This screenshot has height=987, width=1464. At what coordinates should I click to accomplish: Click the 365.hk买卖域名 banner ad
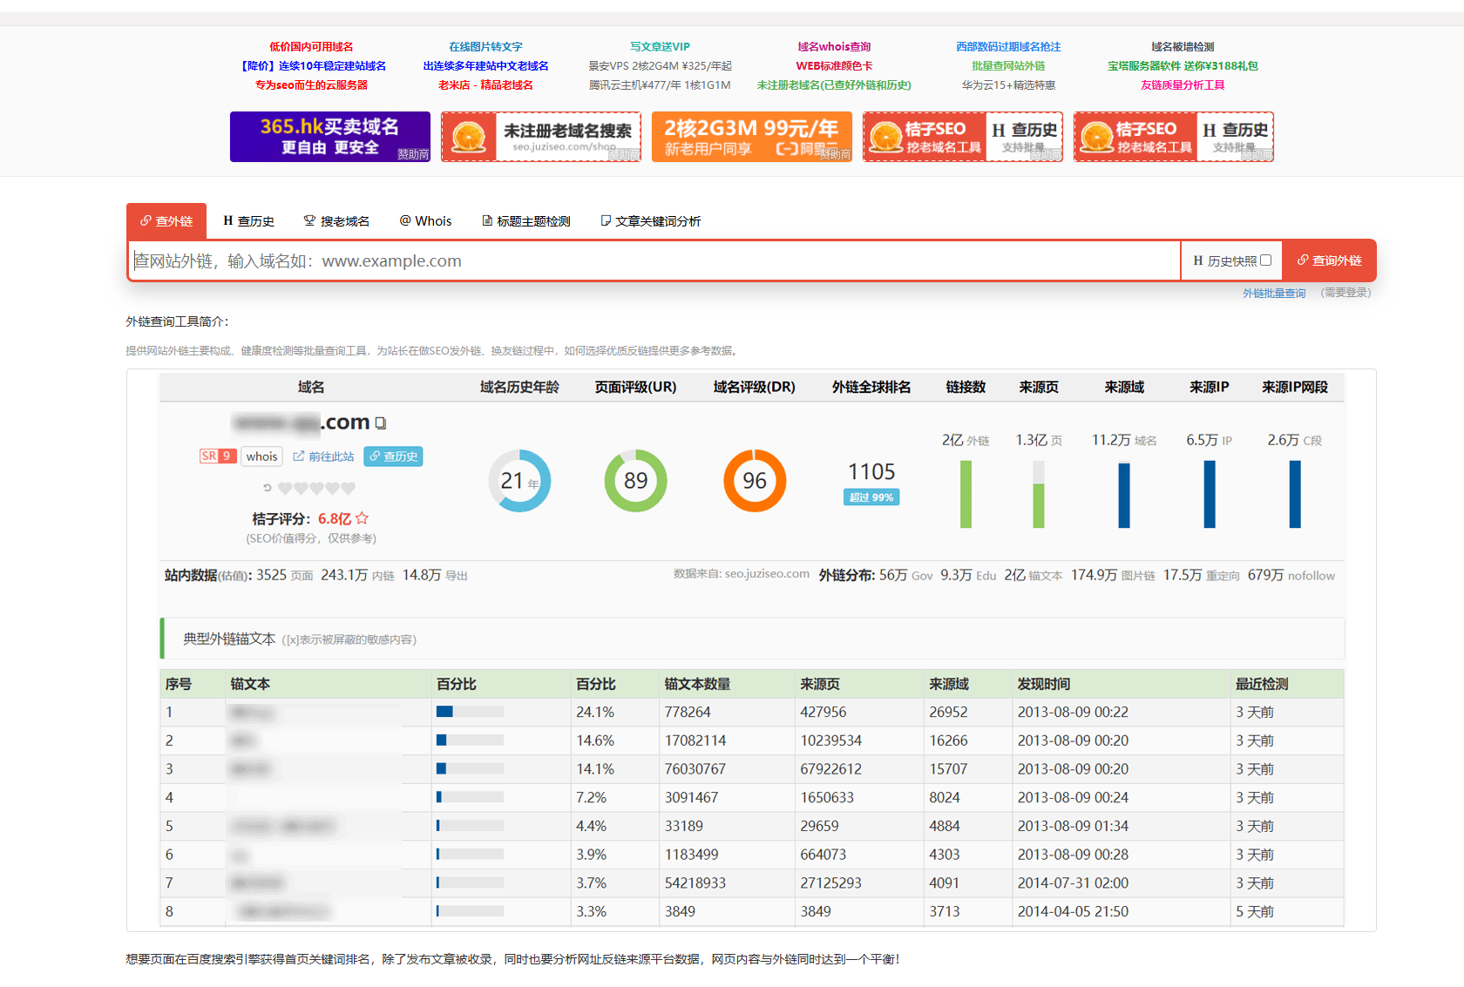pyautogui.click(x=330, y=137)
